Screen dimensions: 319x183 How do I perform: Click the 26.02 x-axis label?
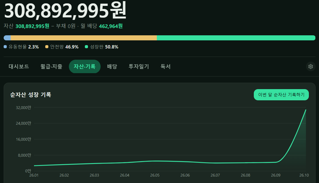(x=64, y=175)
